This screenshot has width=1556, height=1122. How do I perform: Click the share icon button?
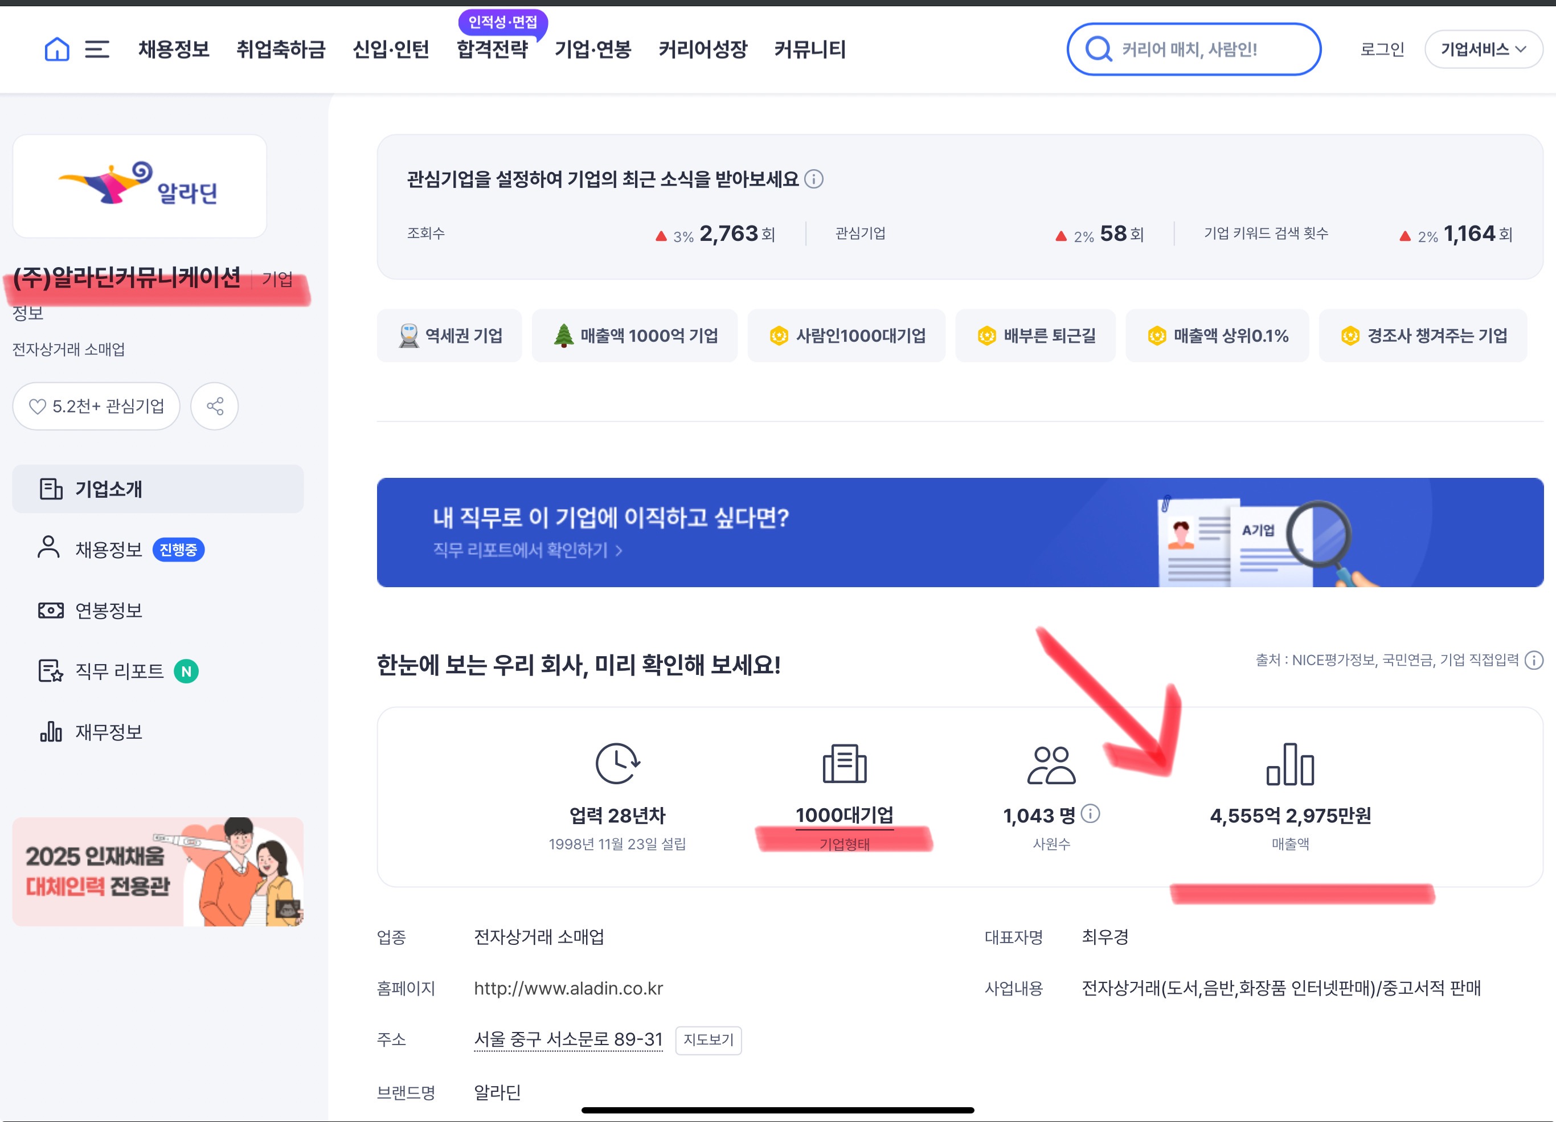(x=215, y=406)
